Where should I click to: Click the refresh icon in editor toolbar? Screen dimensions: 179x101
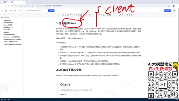point(132,15)
